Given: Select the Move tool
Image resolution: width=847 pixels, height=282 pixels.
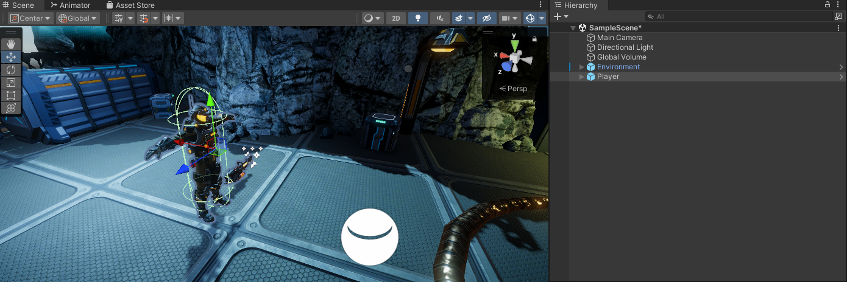Looking at the screenshot, I should [11, 57].
